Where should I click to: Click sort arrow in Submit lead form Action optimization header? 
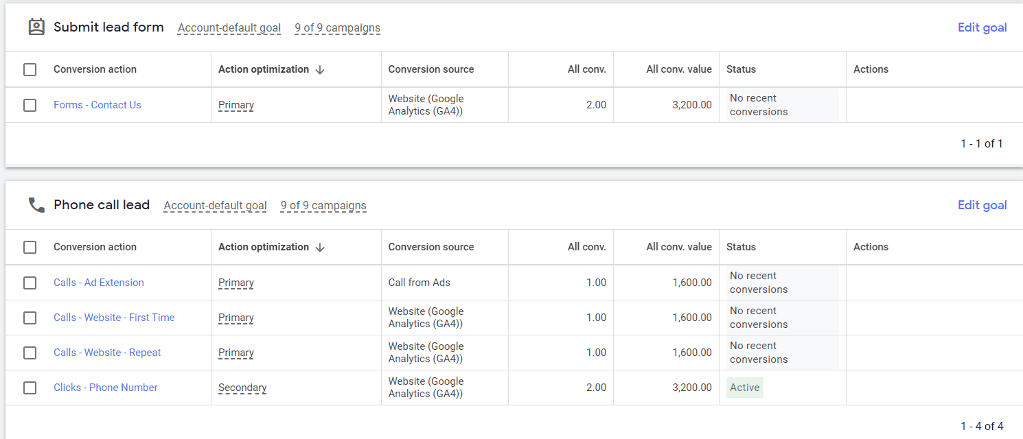click(x=320, y=69)
